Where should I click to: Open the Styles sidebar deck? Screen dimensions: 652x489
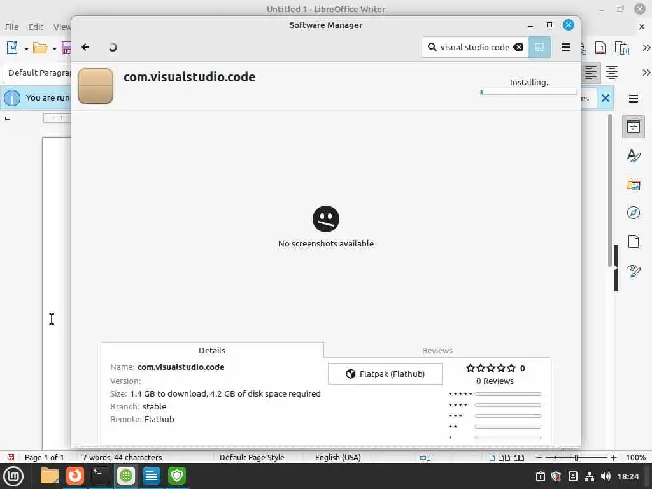pyautogui.click(x=634, y=155)
